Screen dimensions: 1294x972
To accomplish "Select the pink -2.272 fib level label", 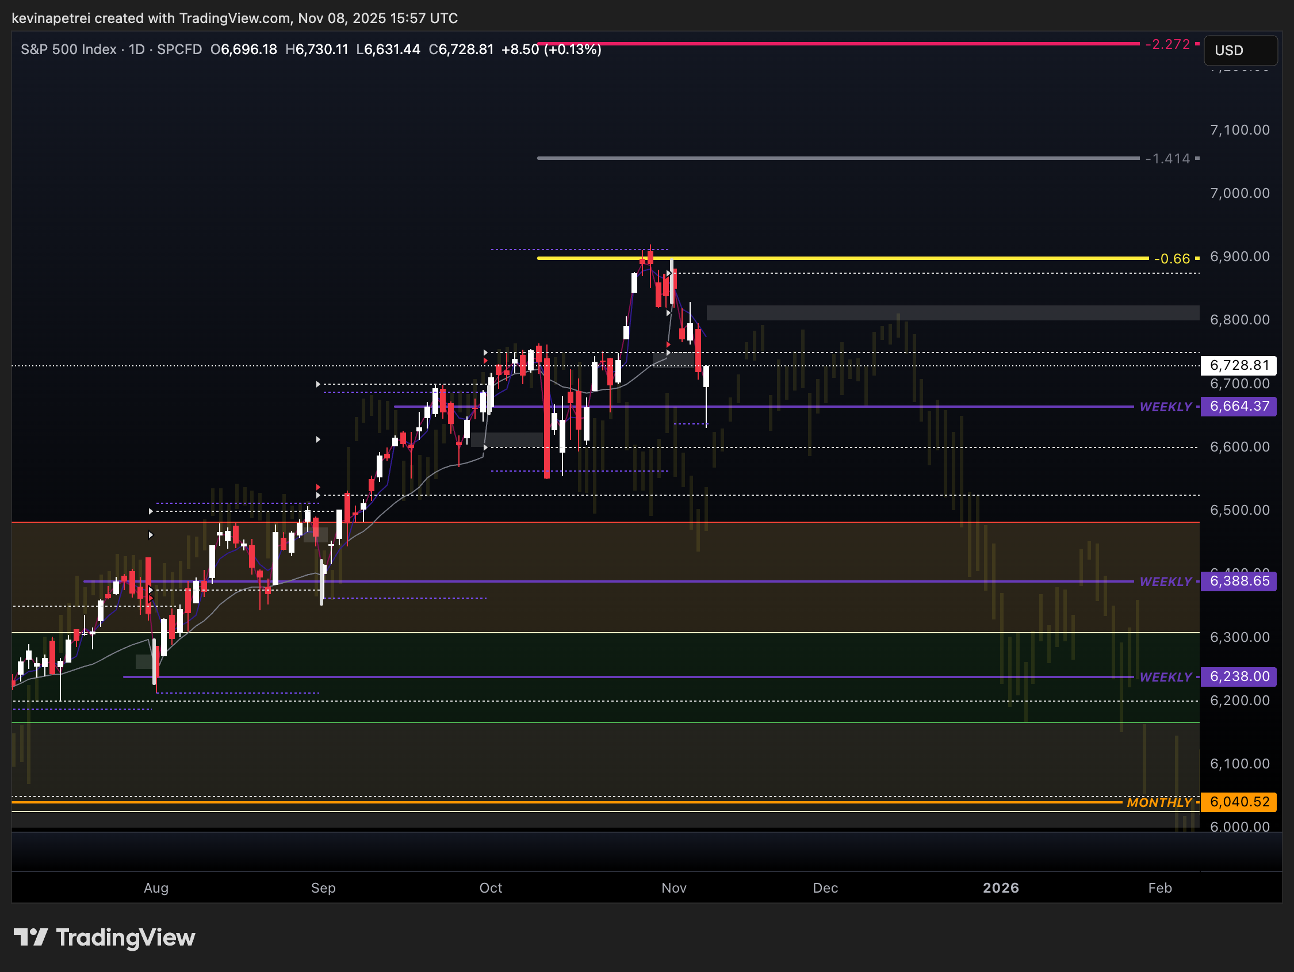I will click(x=1167, y=44).
